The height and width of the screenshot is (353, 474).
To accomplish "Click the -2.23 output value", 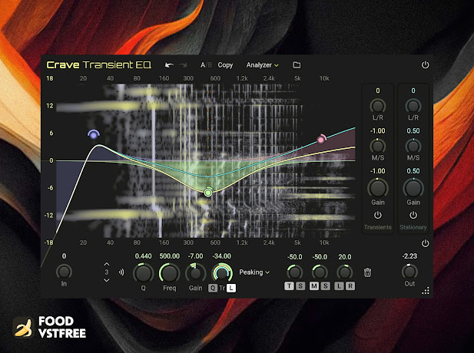I will [409, 256].
